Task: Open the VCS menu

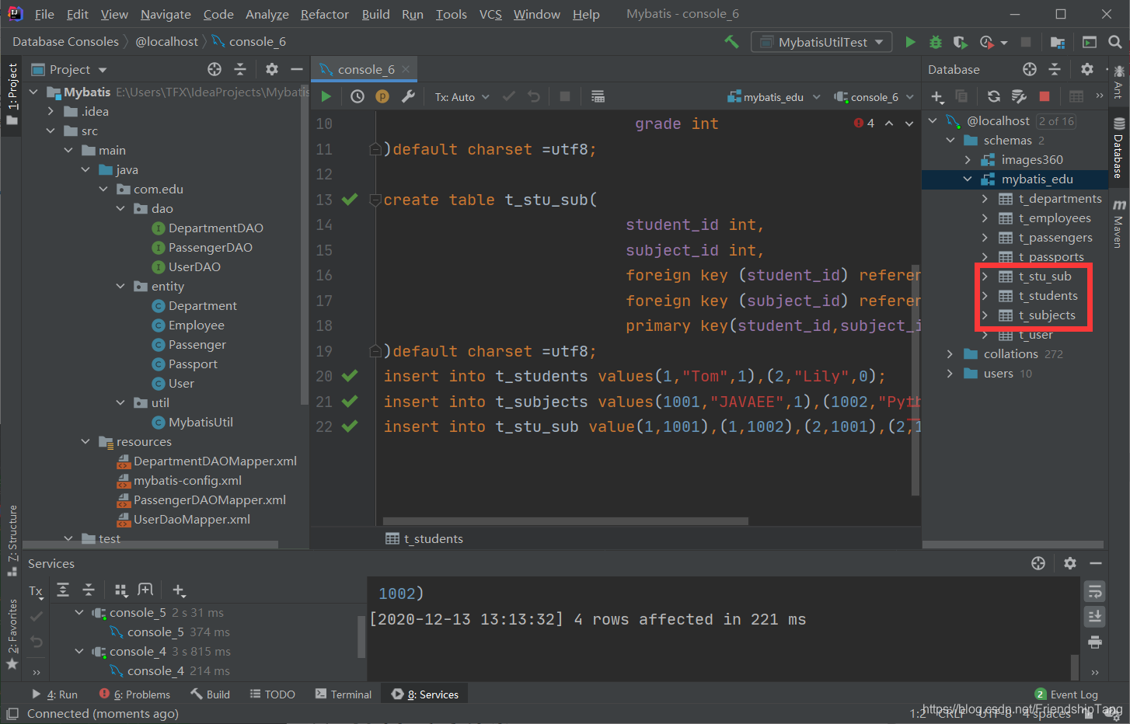Action: (x=490, y=14)
